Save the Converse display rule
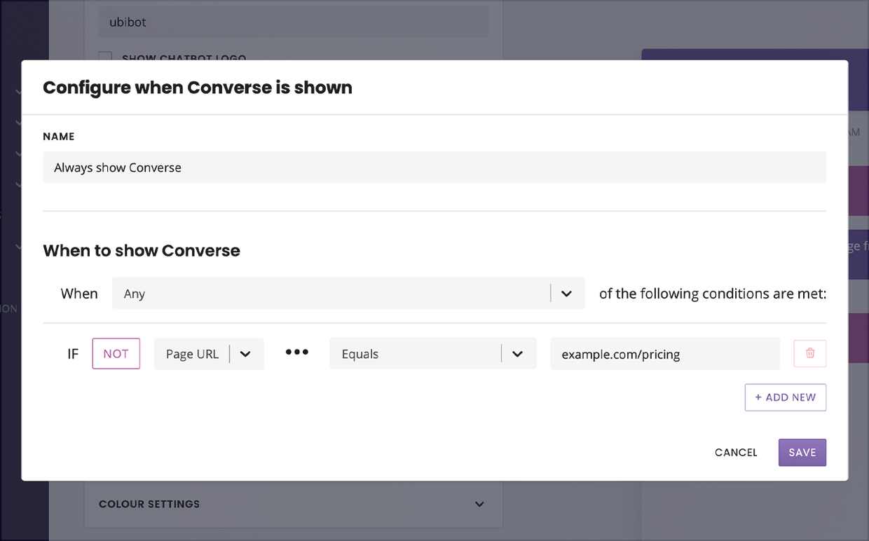 [802, 453]
